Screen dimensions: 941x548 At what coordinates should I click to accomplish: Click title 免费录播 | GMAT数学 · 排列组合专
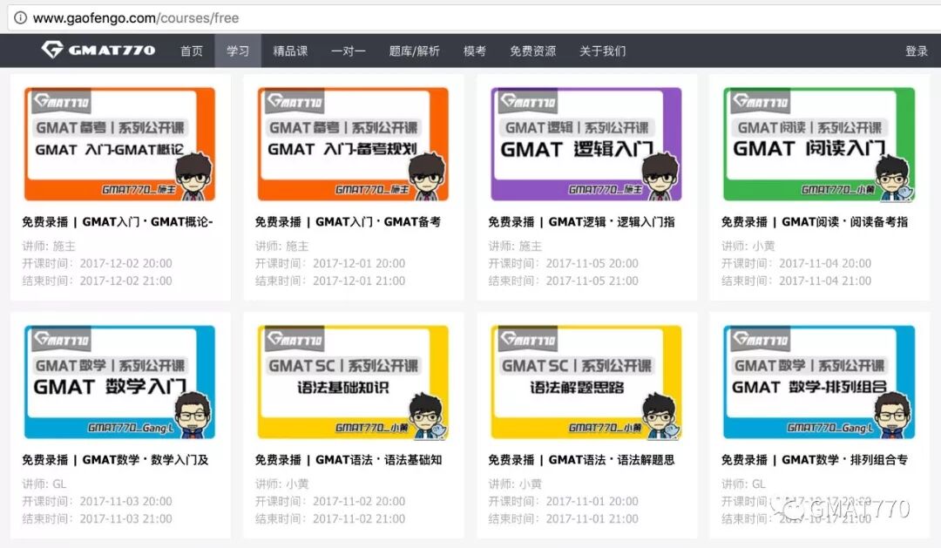pyautogui.click(x=815, y=460)
